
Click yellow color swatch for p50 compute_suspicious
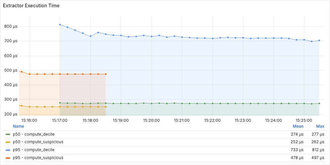(8, 142)
